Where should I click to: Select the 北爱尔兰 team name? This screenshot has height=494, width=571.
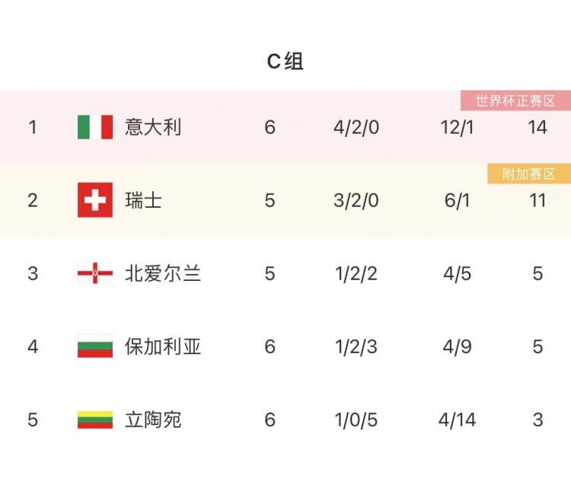point(163,273)
